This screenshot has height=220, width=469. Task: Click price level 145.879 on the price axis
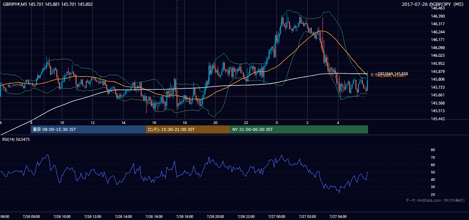tap(438, 71)
